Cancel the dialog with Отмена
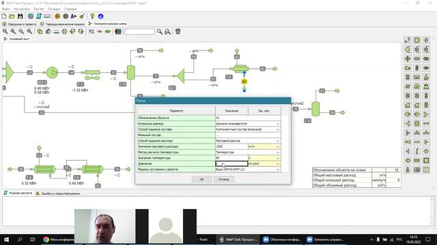Image resolution: width=437 pixels, height=245 pixels. point(223,180)
